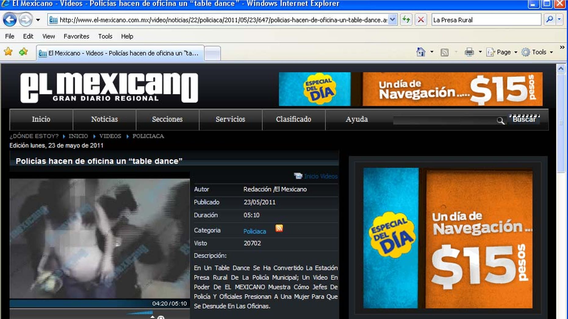Open the Policiaca category link

255,231
